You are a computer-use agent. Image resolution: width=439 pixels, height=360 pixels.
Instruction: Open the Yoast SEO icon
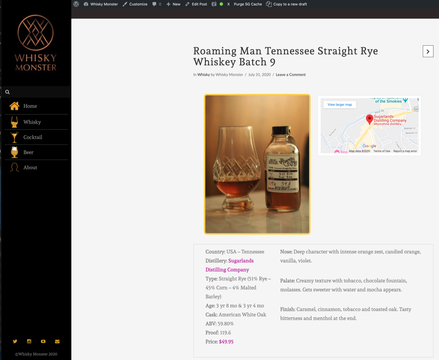[x=214, y=4]
